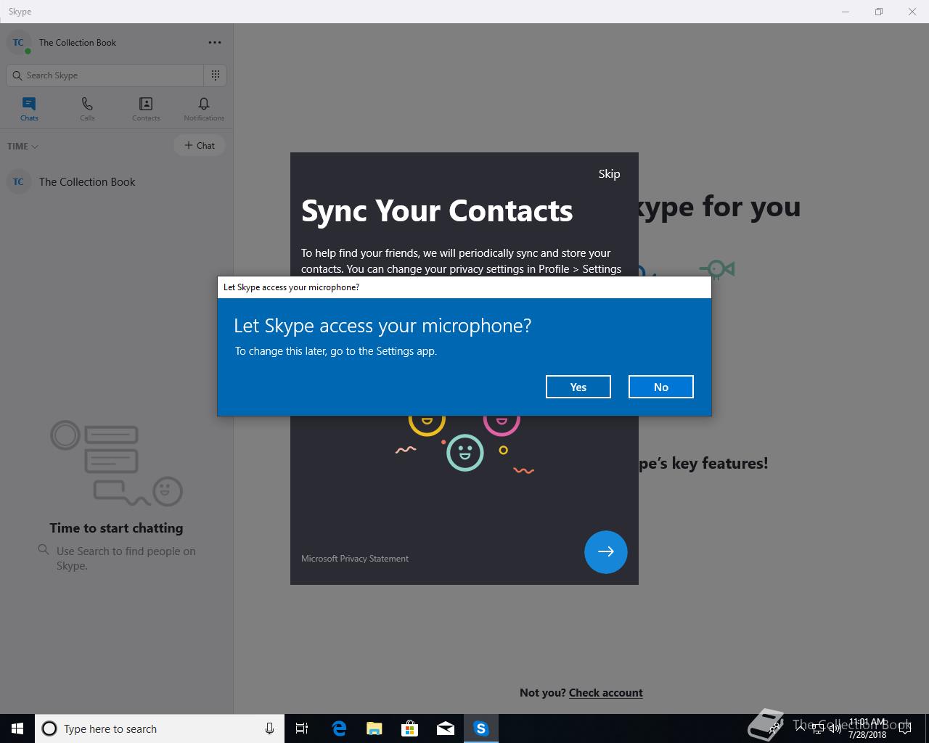This screenshot has width=929, height=743.
Task: Close the Skype window
Action: pos(912,12)
